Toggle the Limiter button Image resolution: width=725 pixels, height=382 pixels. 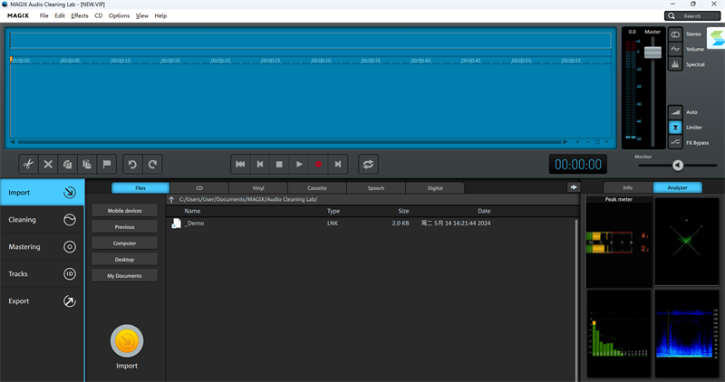coord(675,128)
